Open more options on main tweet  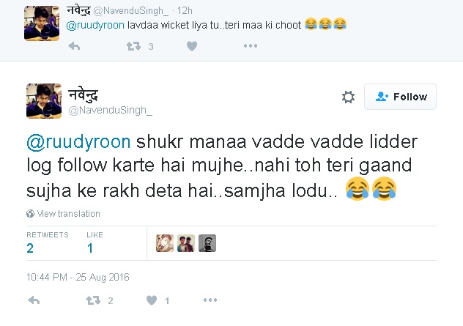pyautogui.click(x=210, y=300)
